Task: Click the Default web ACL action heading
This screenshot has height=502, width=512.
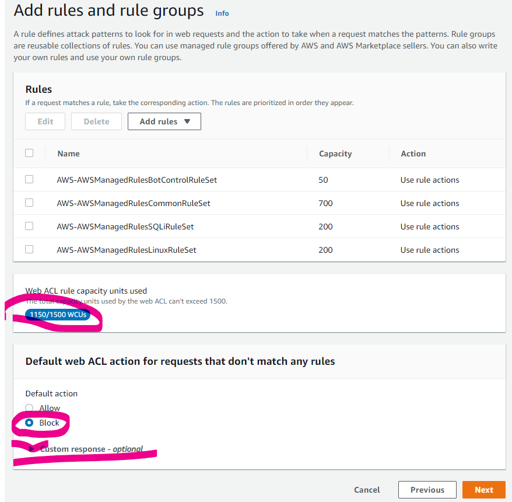Action: click(180, 361)
